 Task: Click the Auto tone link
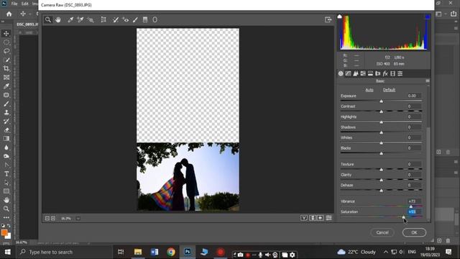coord(369,90)
